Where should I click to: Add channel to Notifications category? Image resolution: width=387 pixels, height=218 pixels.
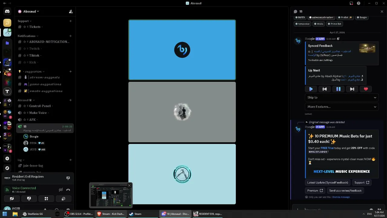70,36
